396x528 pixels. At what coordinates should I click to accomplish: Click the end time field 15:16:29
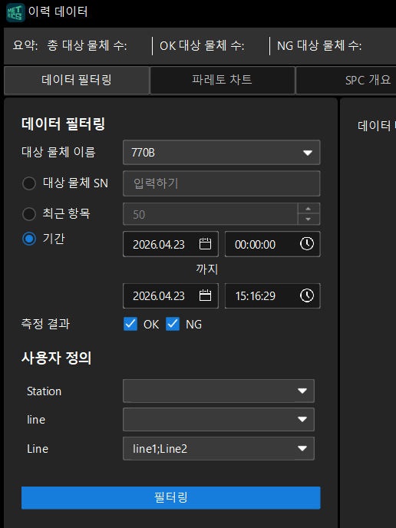coord(272,295)
